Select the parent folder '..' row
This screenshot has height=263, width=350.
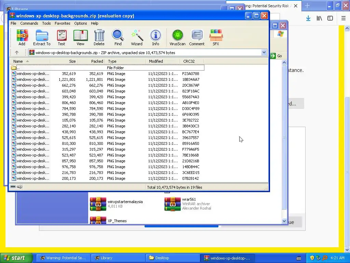click(107, 68)
